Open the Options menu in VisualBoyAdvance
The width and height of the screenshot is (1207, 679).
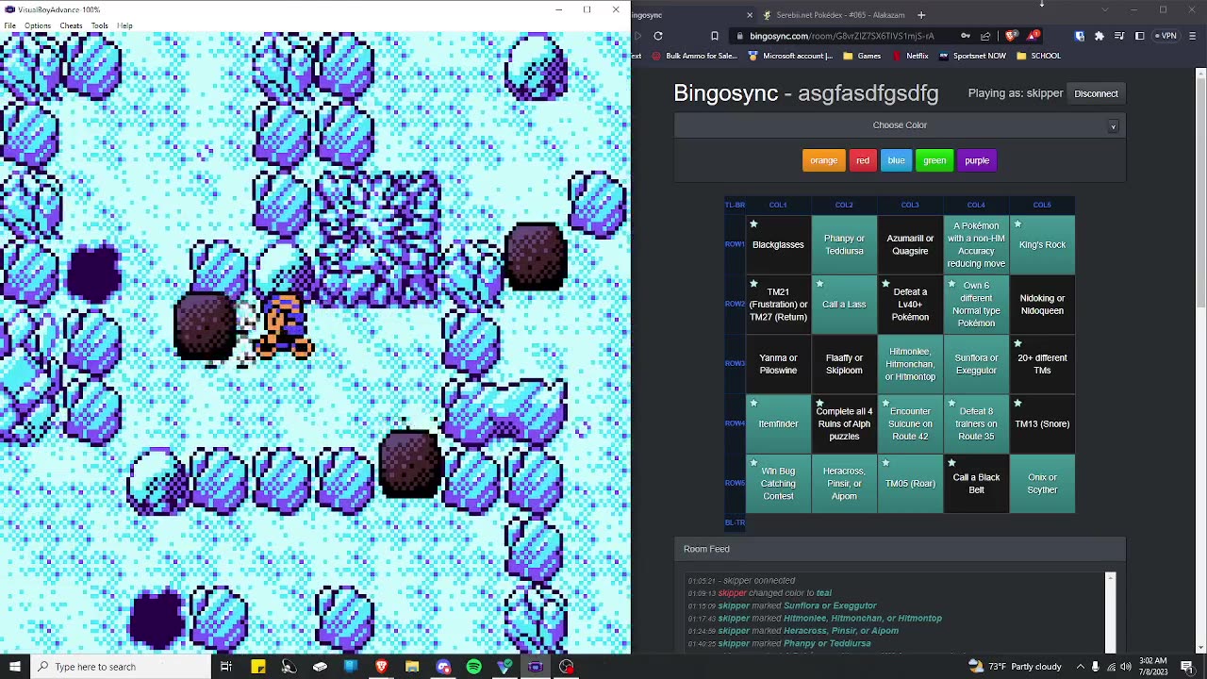38,25
